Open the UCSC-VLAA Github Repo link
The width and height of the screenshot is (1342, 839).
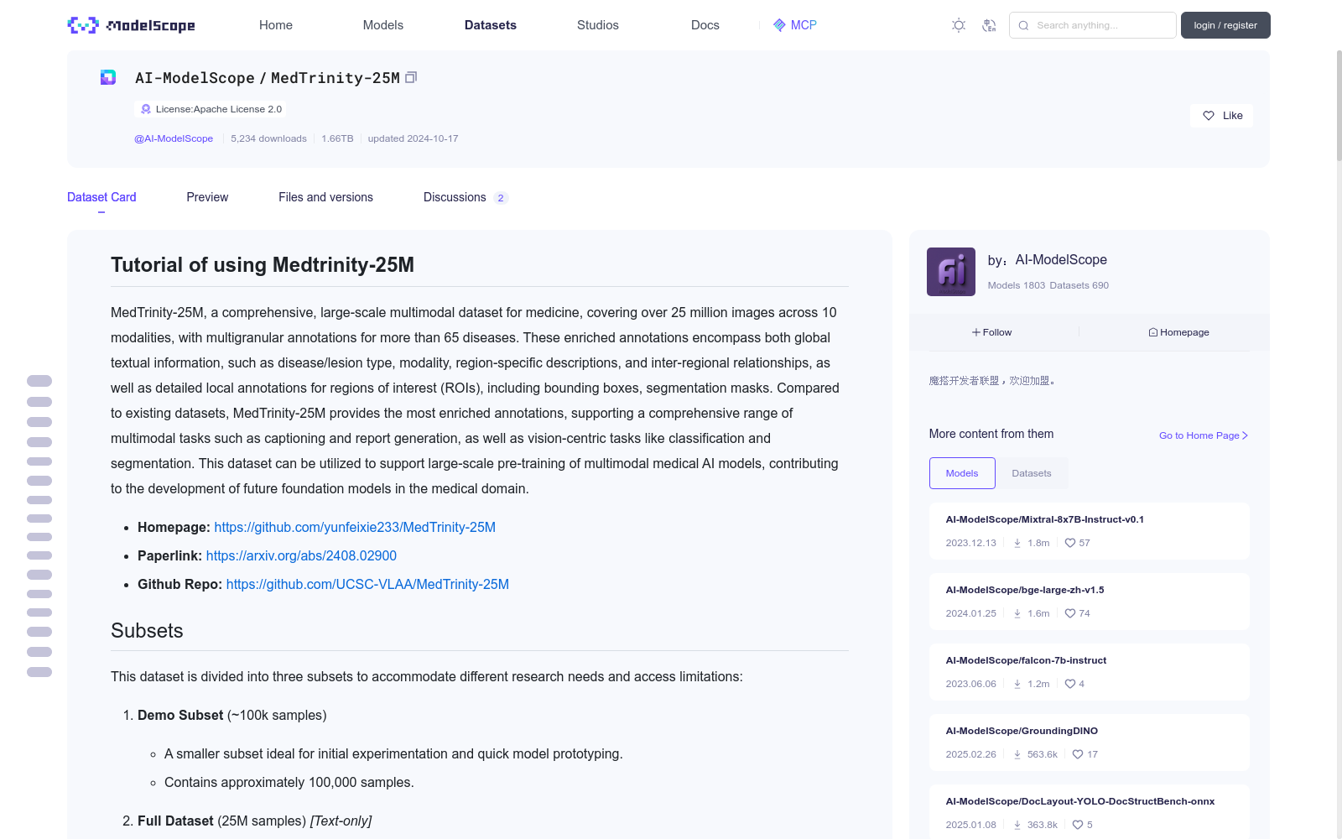[367, 584]
